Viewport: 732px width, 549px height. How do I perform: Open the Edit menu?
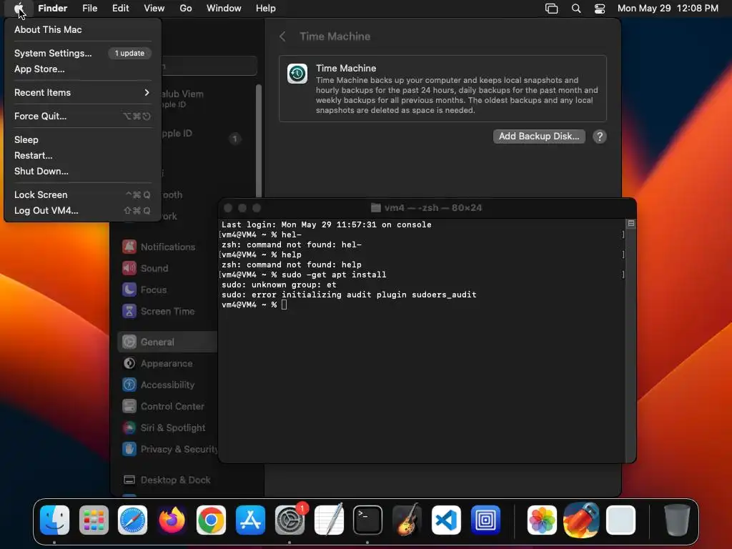pyautogui.click(x=120, y=9)
